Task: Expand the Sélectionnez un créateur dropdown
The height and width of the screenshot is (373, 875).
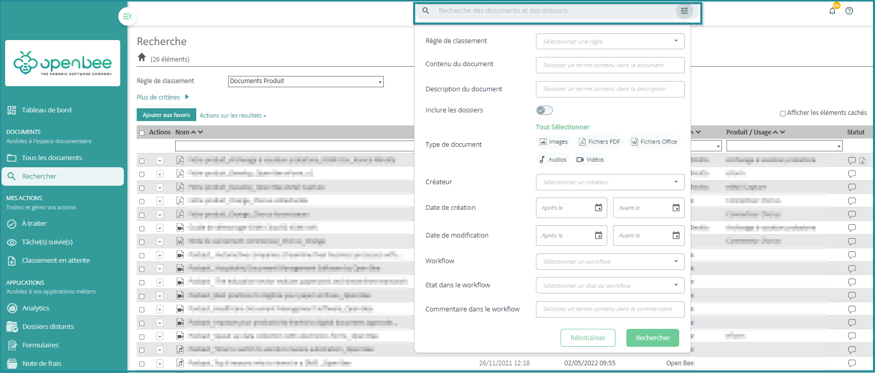Action: point(610,182)
